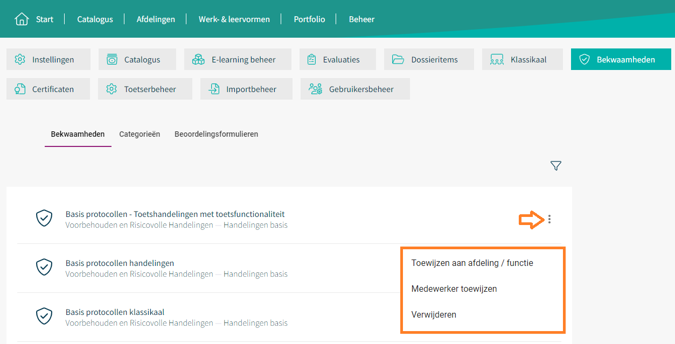Click shield icon of Toetshandelingen met toetsfunctionaliteit
This screenshot has height=344, width=675.
click(x=44, y=218)
